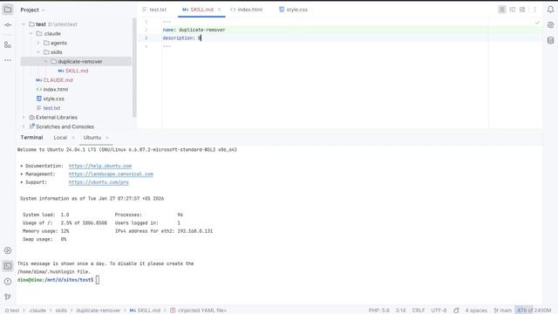Click the skills breadcrumb in navigation bar
The width and height of the screenshot is (558, 314).
[61, 311]
